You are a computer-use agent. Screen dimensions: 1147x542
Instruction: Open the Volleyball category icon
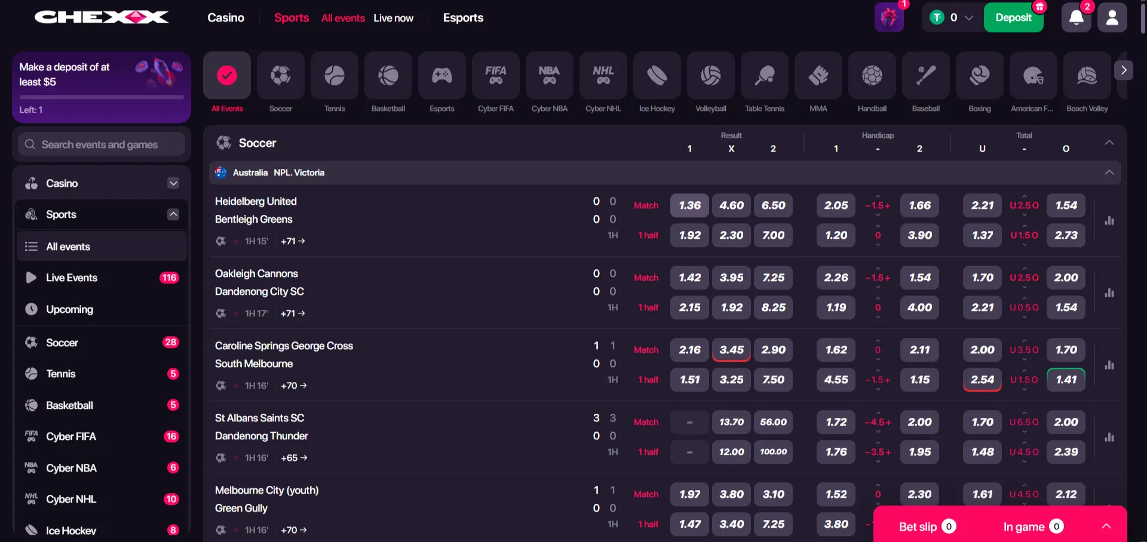[x=711, y=76]
